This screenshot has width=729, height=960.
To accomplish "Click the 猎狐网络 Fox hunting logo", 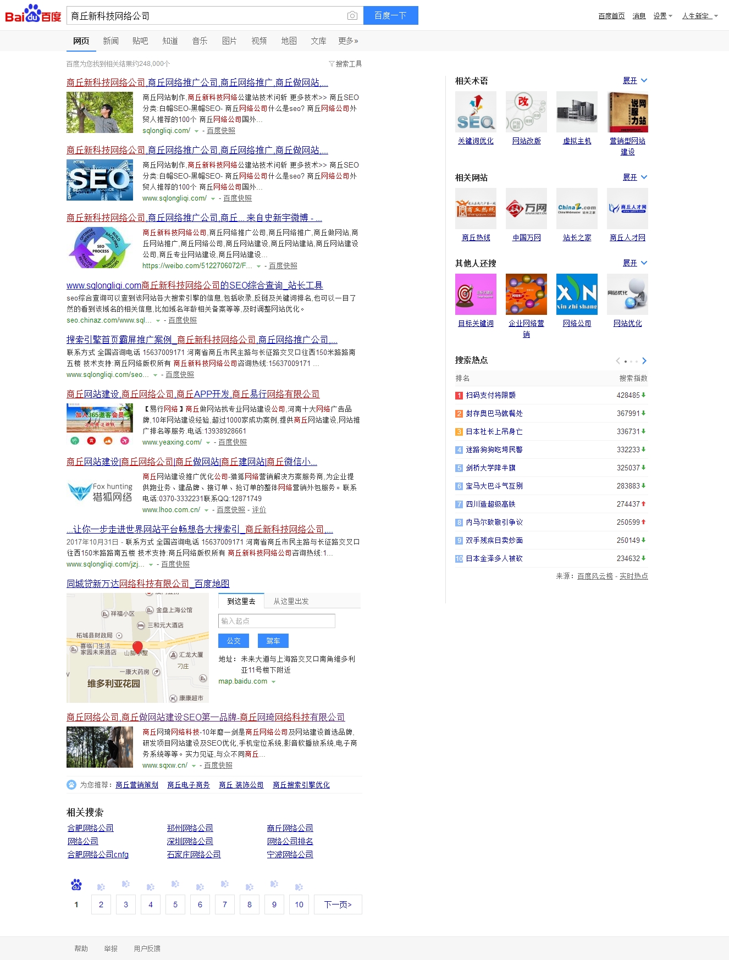I will point(100,491).
